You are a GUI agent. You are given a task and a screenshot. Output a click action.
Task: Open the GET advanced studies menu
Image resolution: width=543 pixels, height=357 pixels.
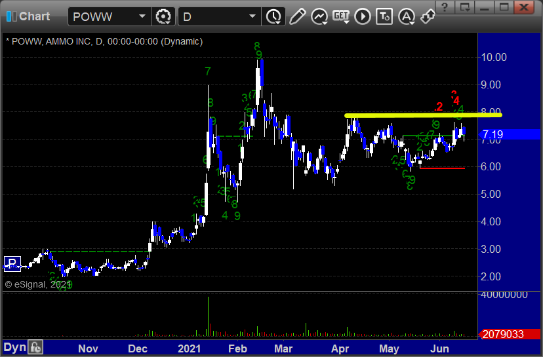tap(341, 16)
